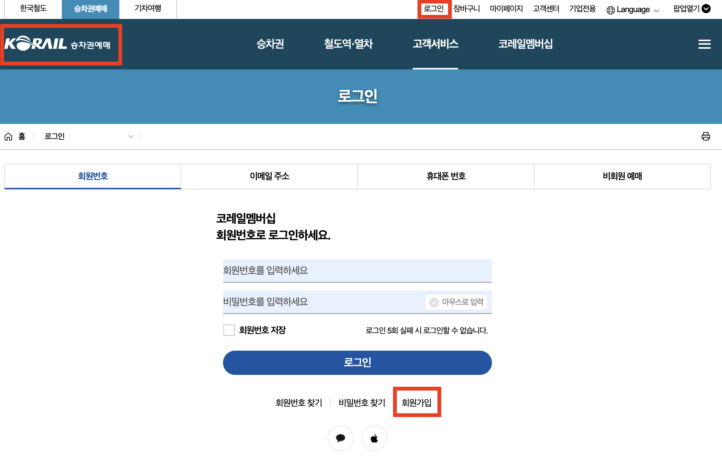The height and width of the screenshot is (464, 722).
Task: Expand the 로그인 breadcrumb dropdown chevron
Action: point(131,137)
